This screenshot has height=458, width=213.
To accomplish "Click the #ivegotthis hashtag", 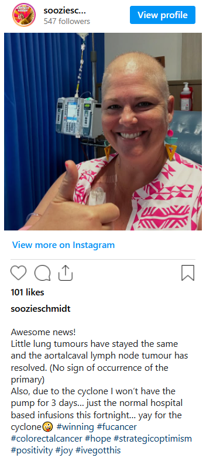I will (x=98, y=450).
